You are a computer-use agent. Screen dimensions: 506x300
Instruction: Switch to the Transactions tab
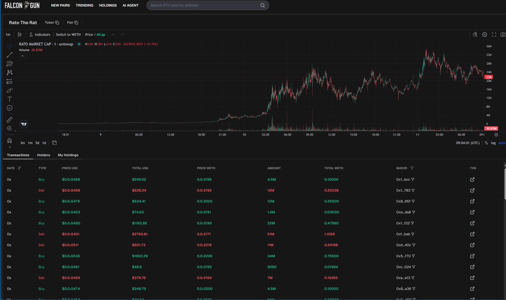point(18,155)
